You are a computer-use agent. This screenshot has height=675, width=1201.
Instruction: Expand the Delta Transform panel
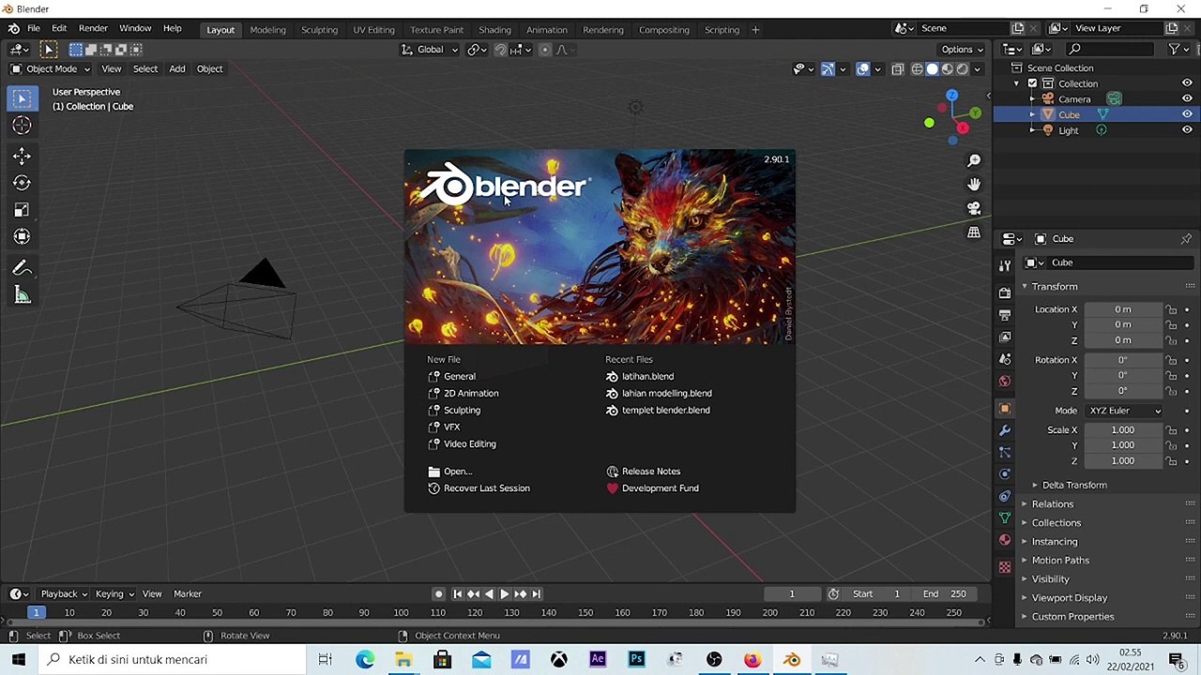[x=1074, y=485]
